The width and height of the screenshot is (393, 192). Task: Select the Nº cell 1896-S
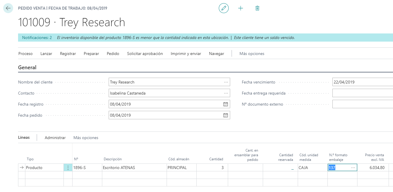(87, 168)
